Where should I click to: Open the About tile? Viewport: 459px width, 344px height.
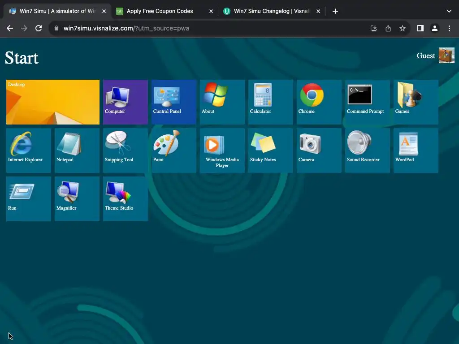222,102
